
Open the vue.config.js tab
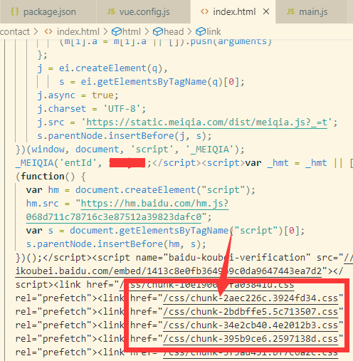[143, 11]
